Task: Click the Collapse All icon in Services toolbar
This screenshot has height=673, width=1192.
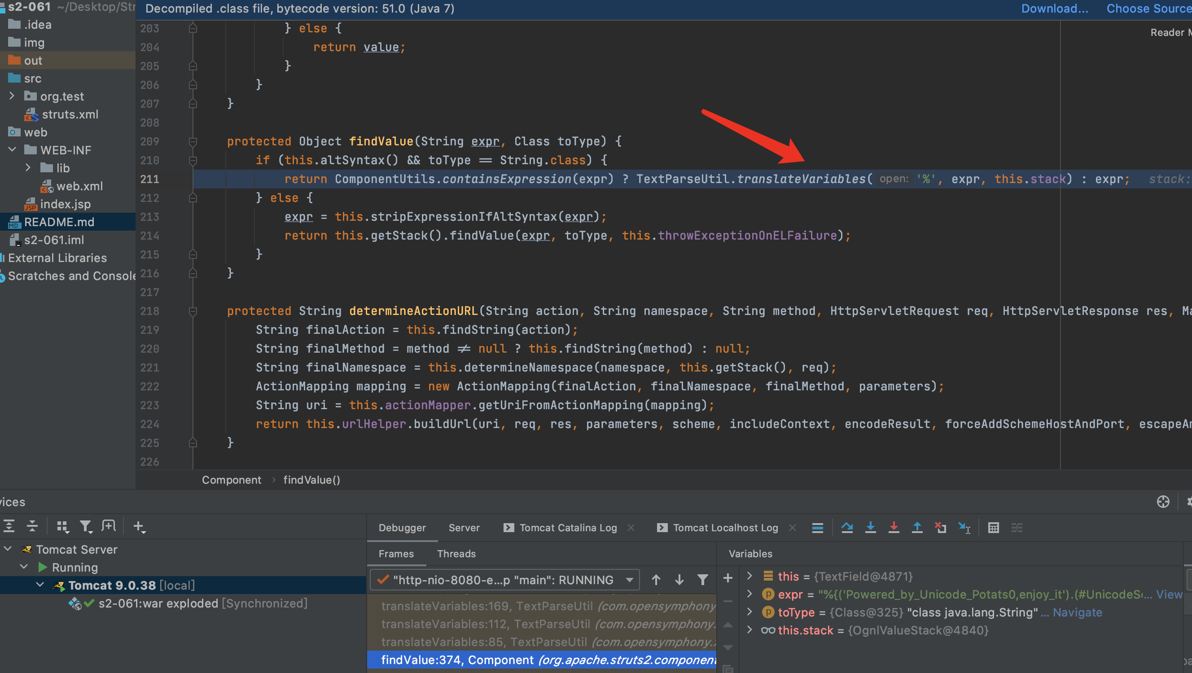Action: (x=32, y=526)
